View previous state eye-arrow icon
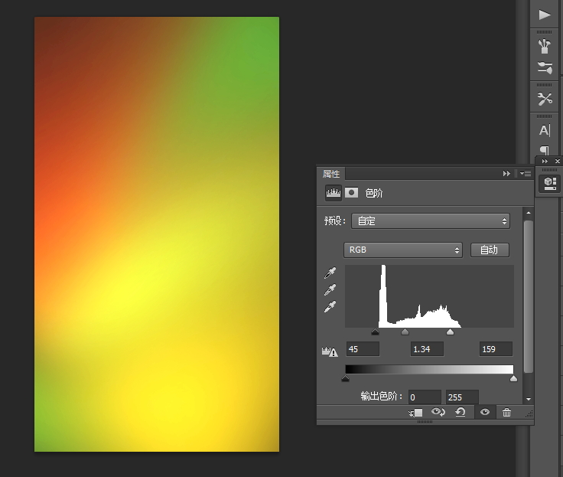The width and height of the screenshot is (563, 477). click(438, 412)
